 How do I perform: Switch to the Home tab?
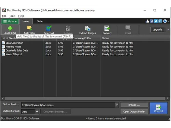click(26, 22)
